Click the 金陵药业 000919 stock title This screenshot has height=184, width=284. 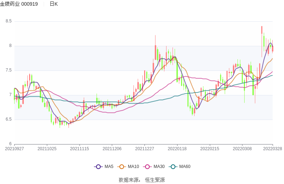point(19,4)
